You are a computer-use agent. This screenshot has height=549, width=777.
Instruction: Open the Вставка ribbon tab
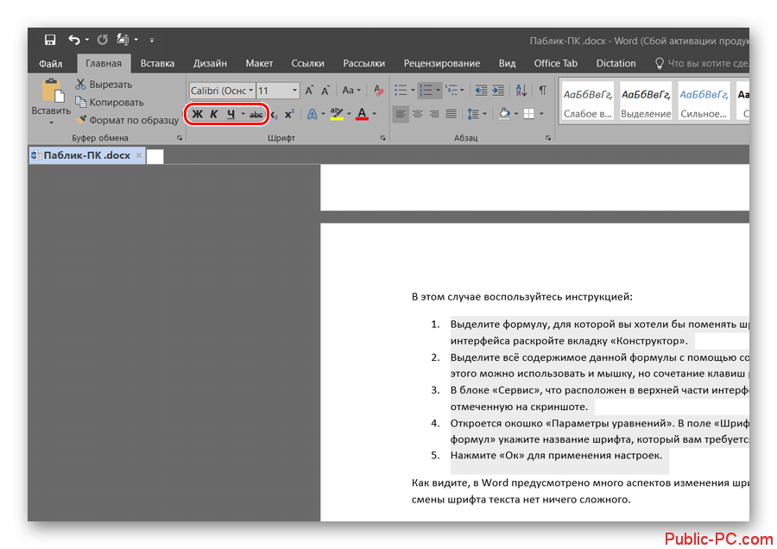pyautogui.click(x=157, y=63)
